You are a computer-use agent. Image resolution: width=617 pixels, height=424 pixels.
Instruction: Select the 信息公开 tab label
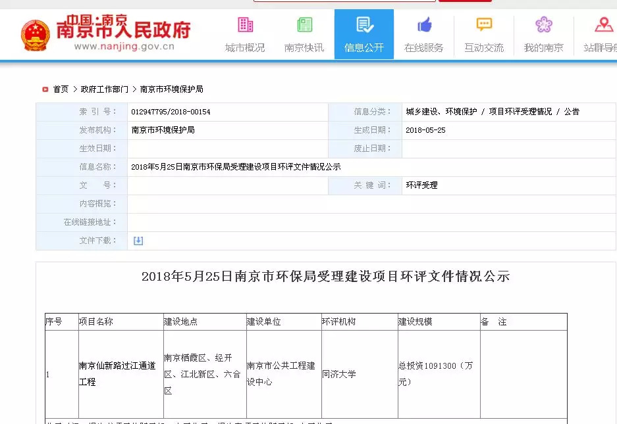364,48
